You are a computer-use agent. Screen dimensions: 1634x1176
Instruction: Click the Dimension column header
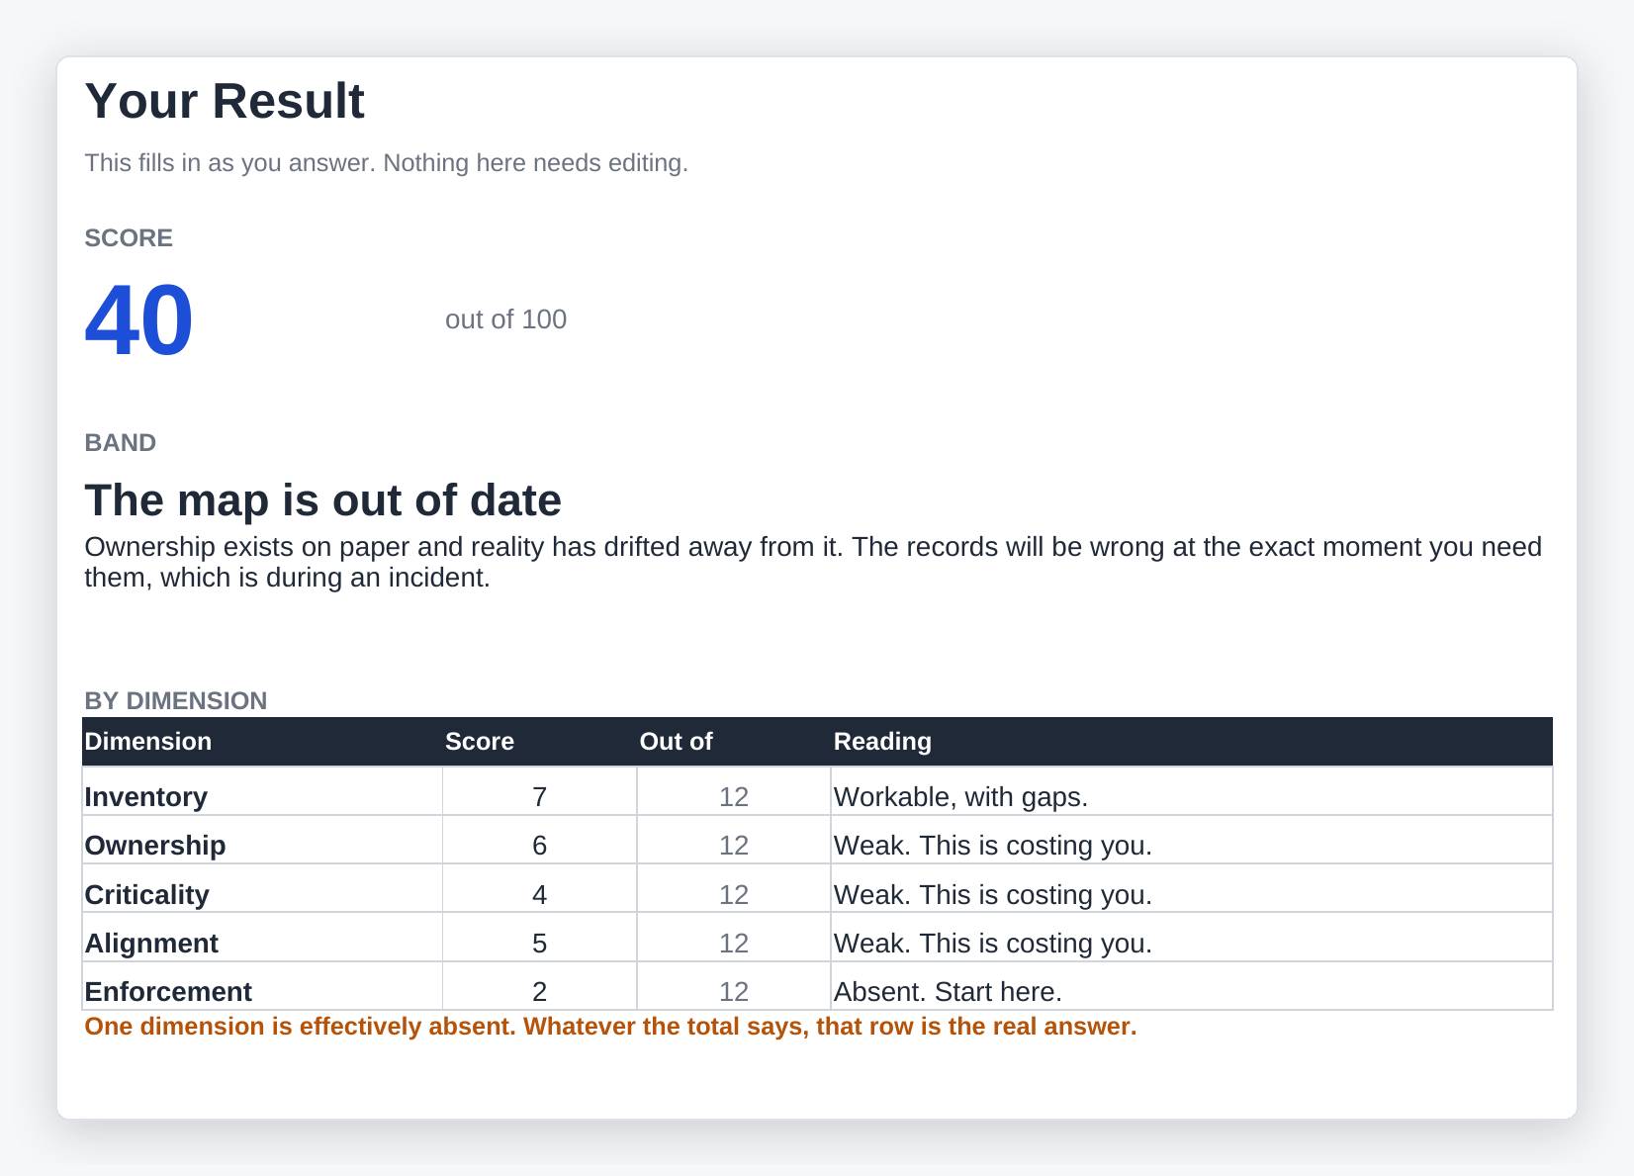262,742
